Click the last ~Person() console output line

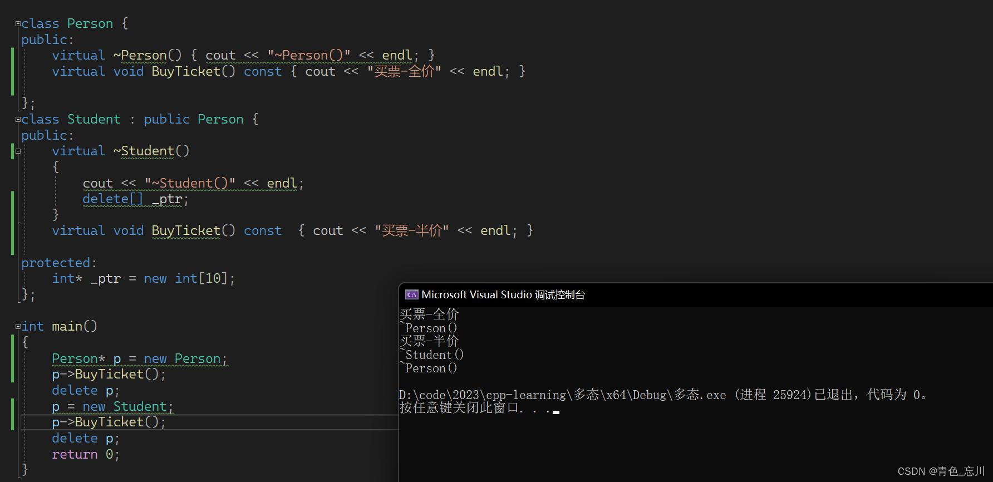click(429, 368)
